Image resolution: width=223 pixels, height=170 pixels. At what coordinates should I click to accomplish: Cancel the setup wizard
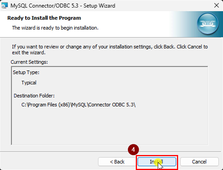tap(199, 162)
